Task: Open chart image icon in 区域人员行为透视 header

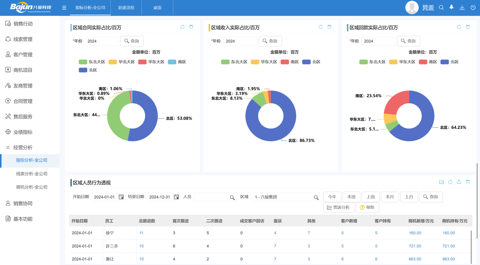Action: click(441, 181)
